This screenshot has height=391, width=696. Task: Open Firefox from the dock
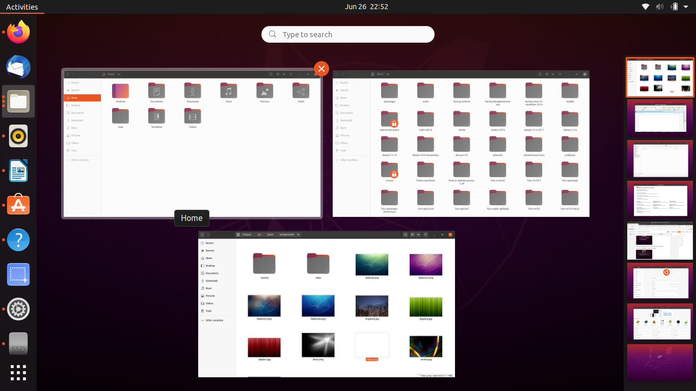(18, 32)
